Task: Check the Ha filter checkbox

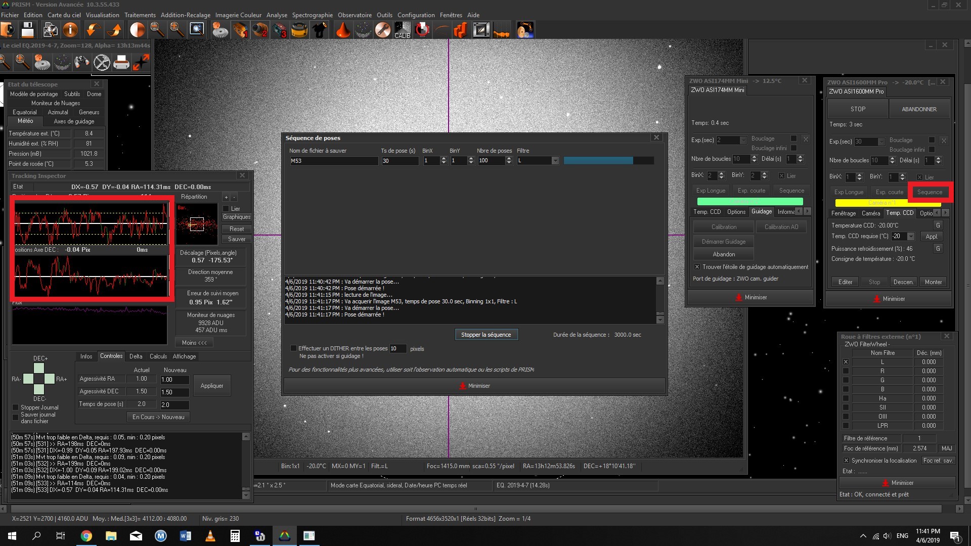Action: (x=846, y=398)
